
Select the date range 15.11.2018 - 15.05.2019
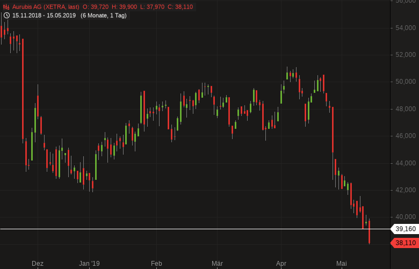44,16
